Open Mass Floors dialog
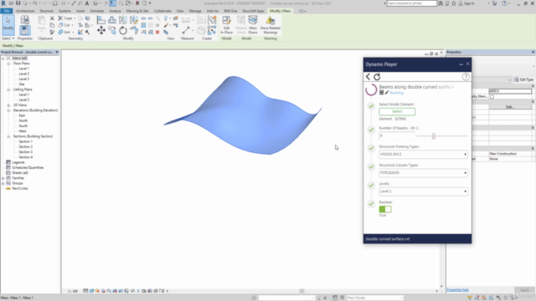The width and height of the screenshot is (536, 301). pyautogui.click(x=253, y=25)
